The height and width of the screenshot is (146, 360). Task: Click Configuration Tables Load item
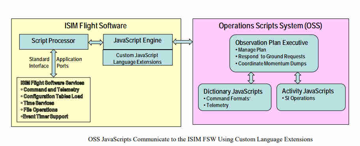coord(52,96)
